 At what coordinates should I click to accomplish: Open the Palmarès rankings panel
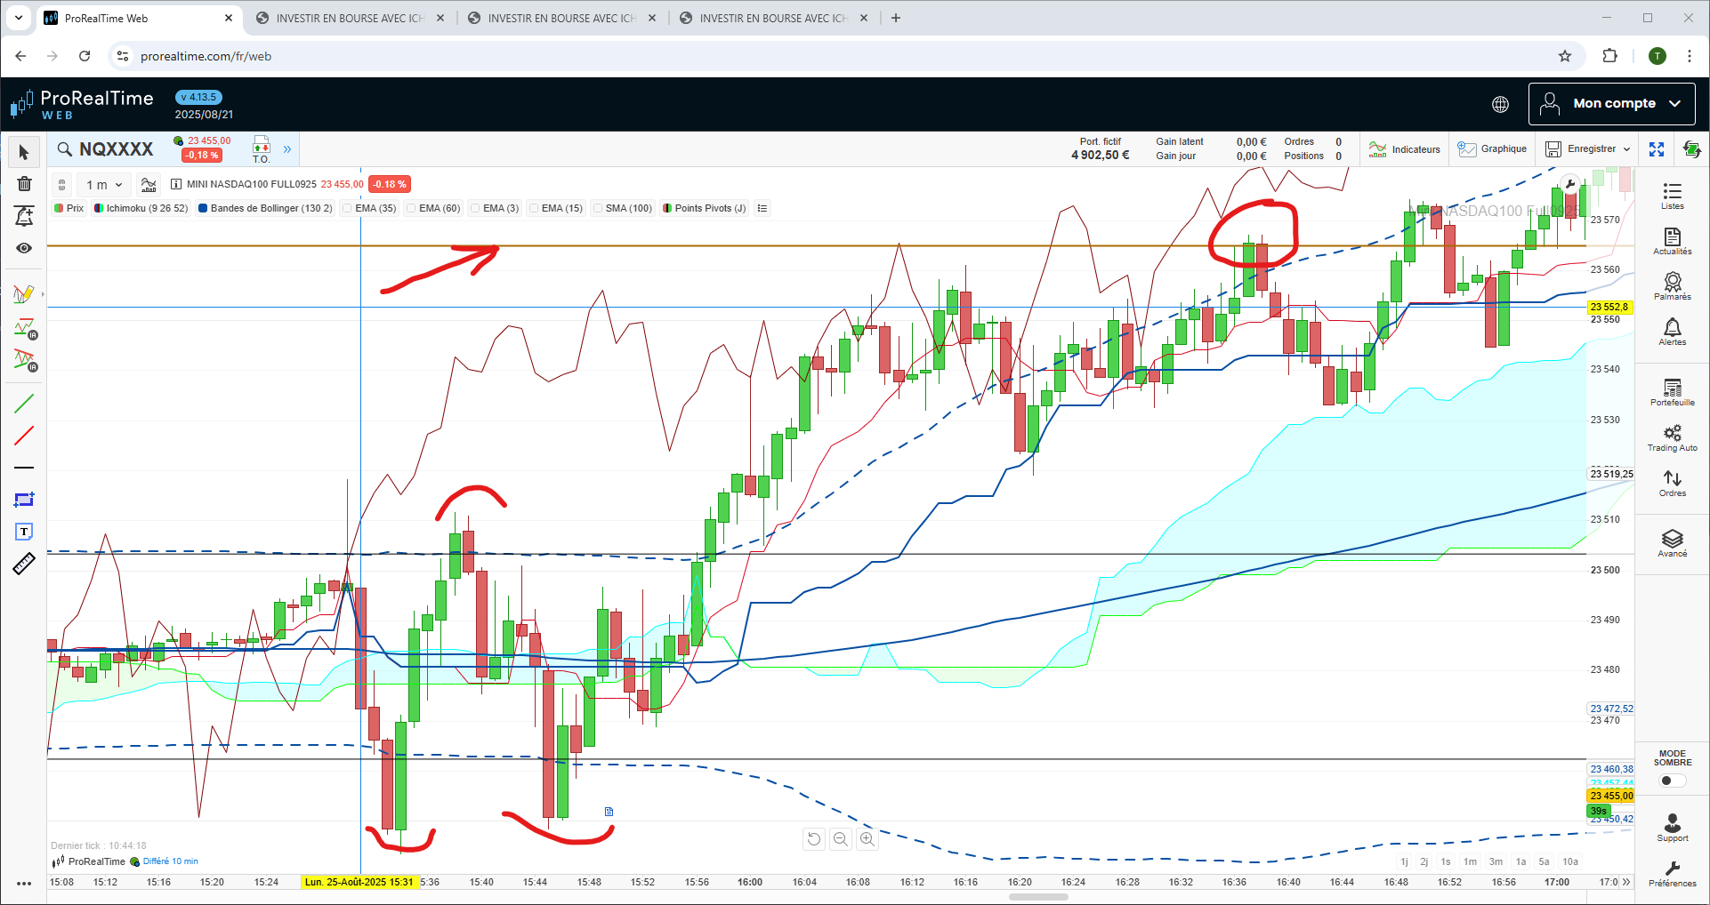coord(1672,286)
